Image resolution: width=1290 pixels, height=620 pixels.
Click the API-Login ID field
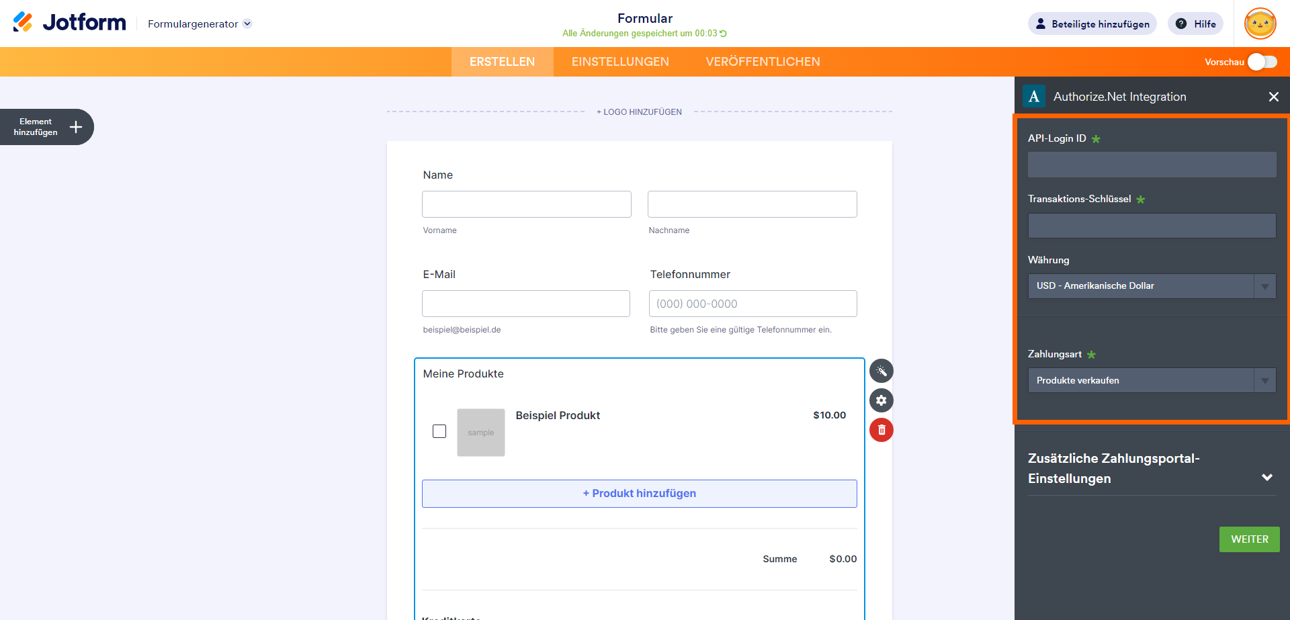click(x=1152, y=165)
